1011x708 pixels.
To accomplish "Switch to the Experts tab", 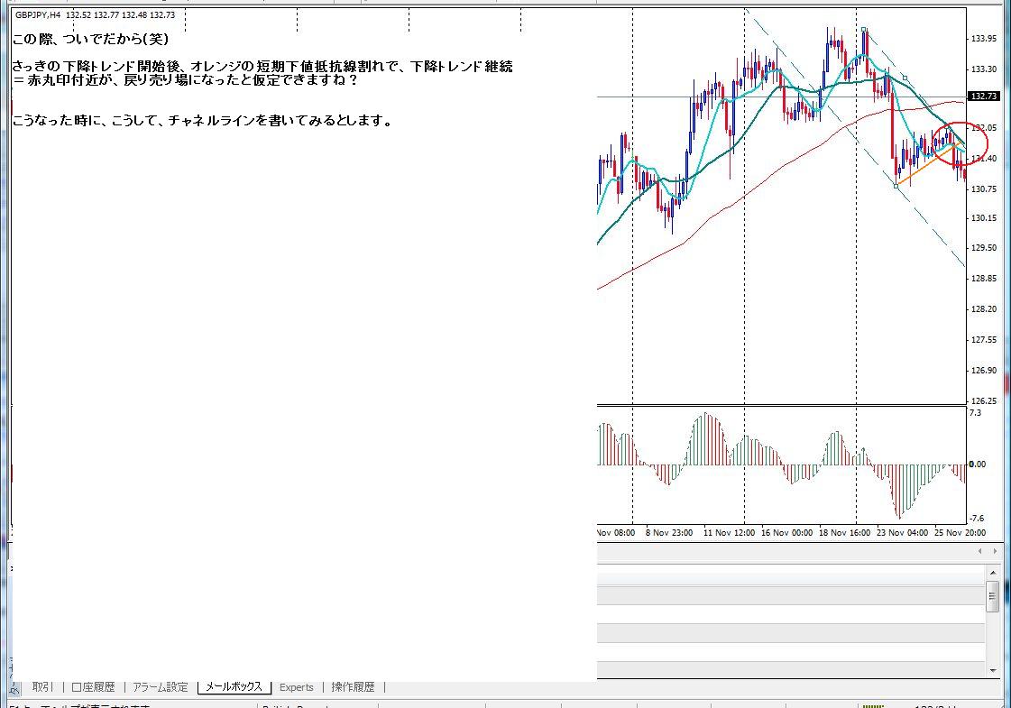I will [x=297, y=687].
